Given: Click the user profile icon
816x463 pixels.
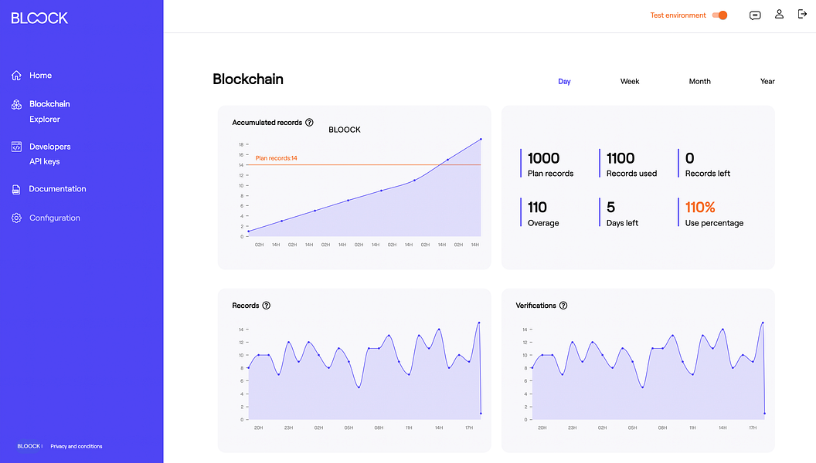Looking at the screenshot, I should [x=779, y=14].
